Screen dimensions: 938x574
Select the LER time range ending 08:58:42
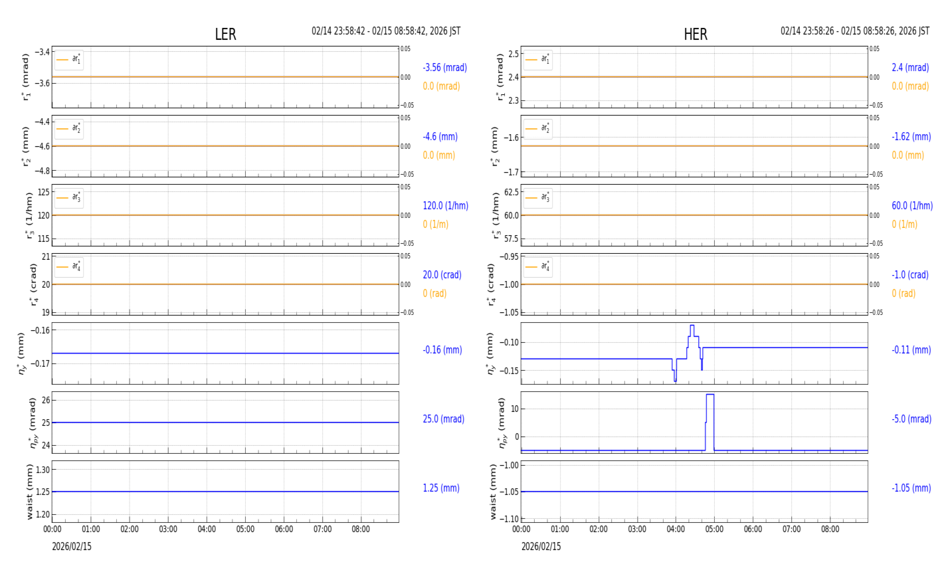click(386, 31)
